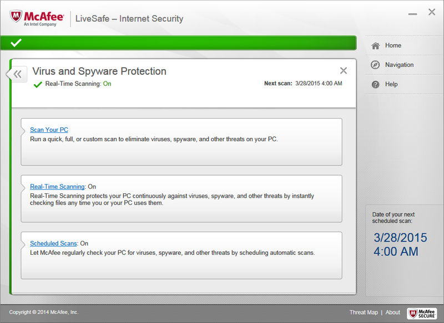Open the Scheduled Scans link
This screenshot has width=444, height=323.
point(53,243)
